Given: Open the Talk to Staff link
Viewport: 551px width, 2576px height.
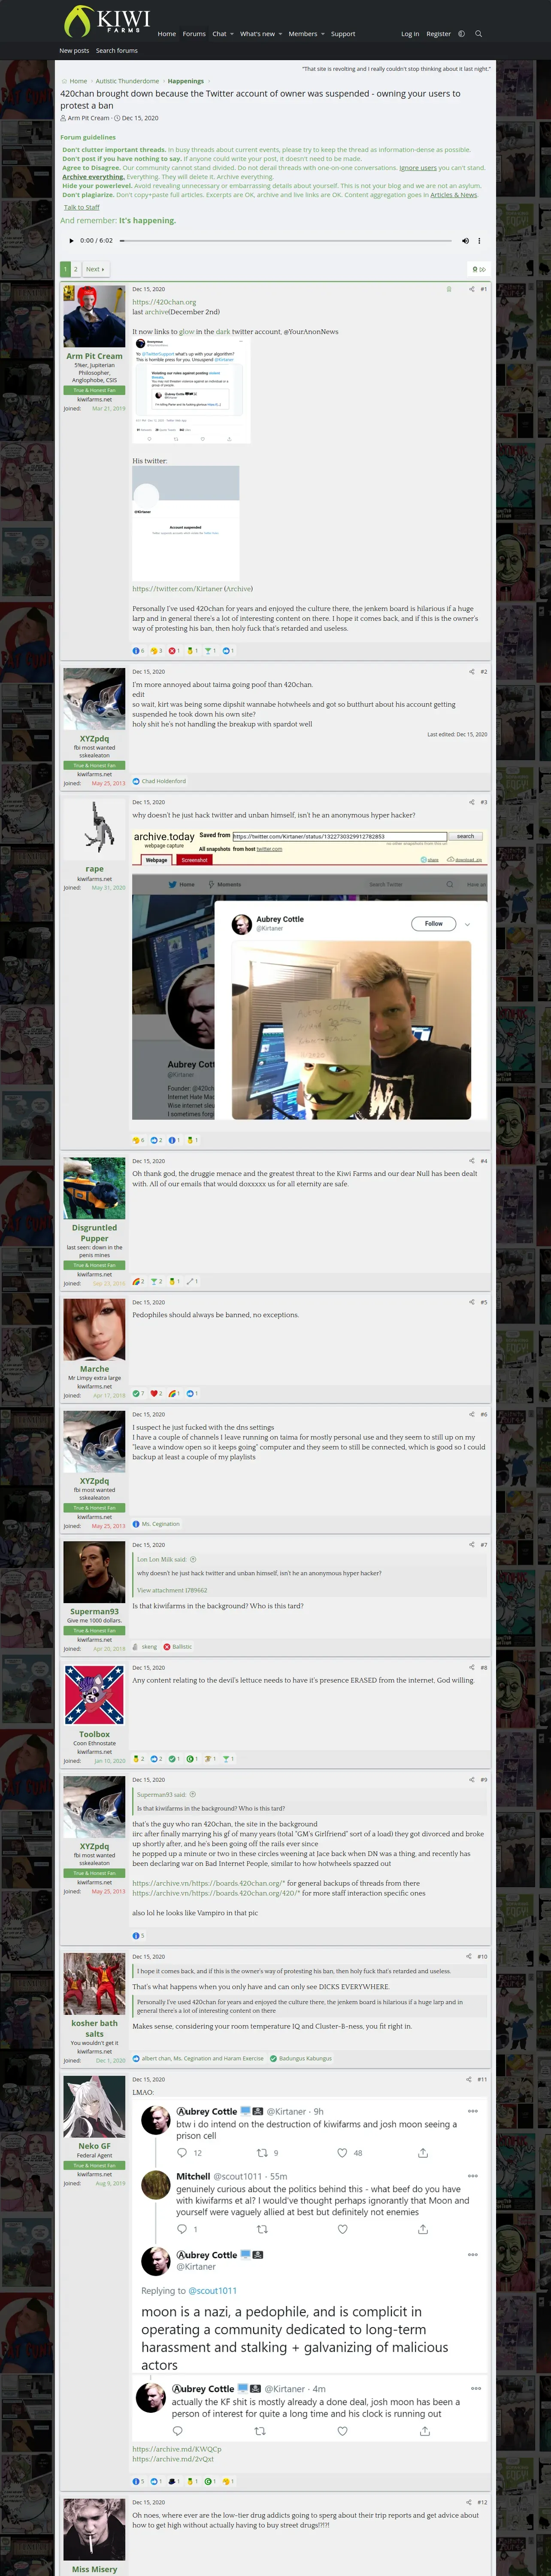Looking at the screenshot, I should 82,207.
